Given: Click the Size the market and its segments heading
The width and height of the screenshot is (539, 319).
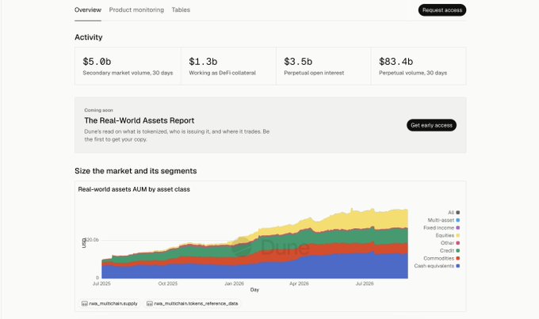Looking at the screenshot, I should point(136,171).
